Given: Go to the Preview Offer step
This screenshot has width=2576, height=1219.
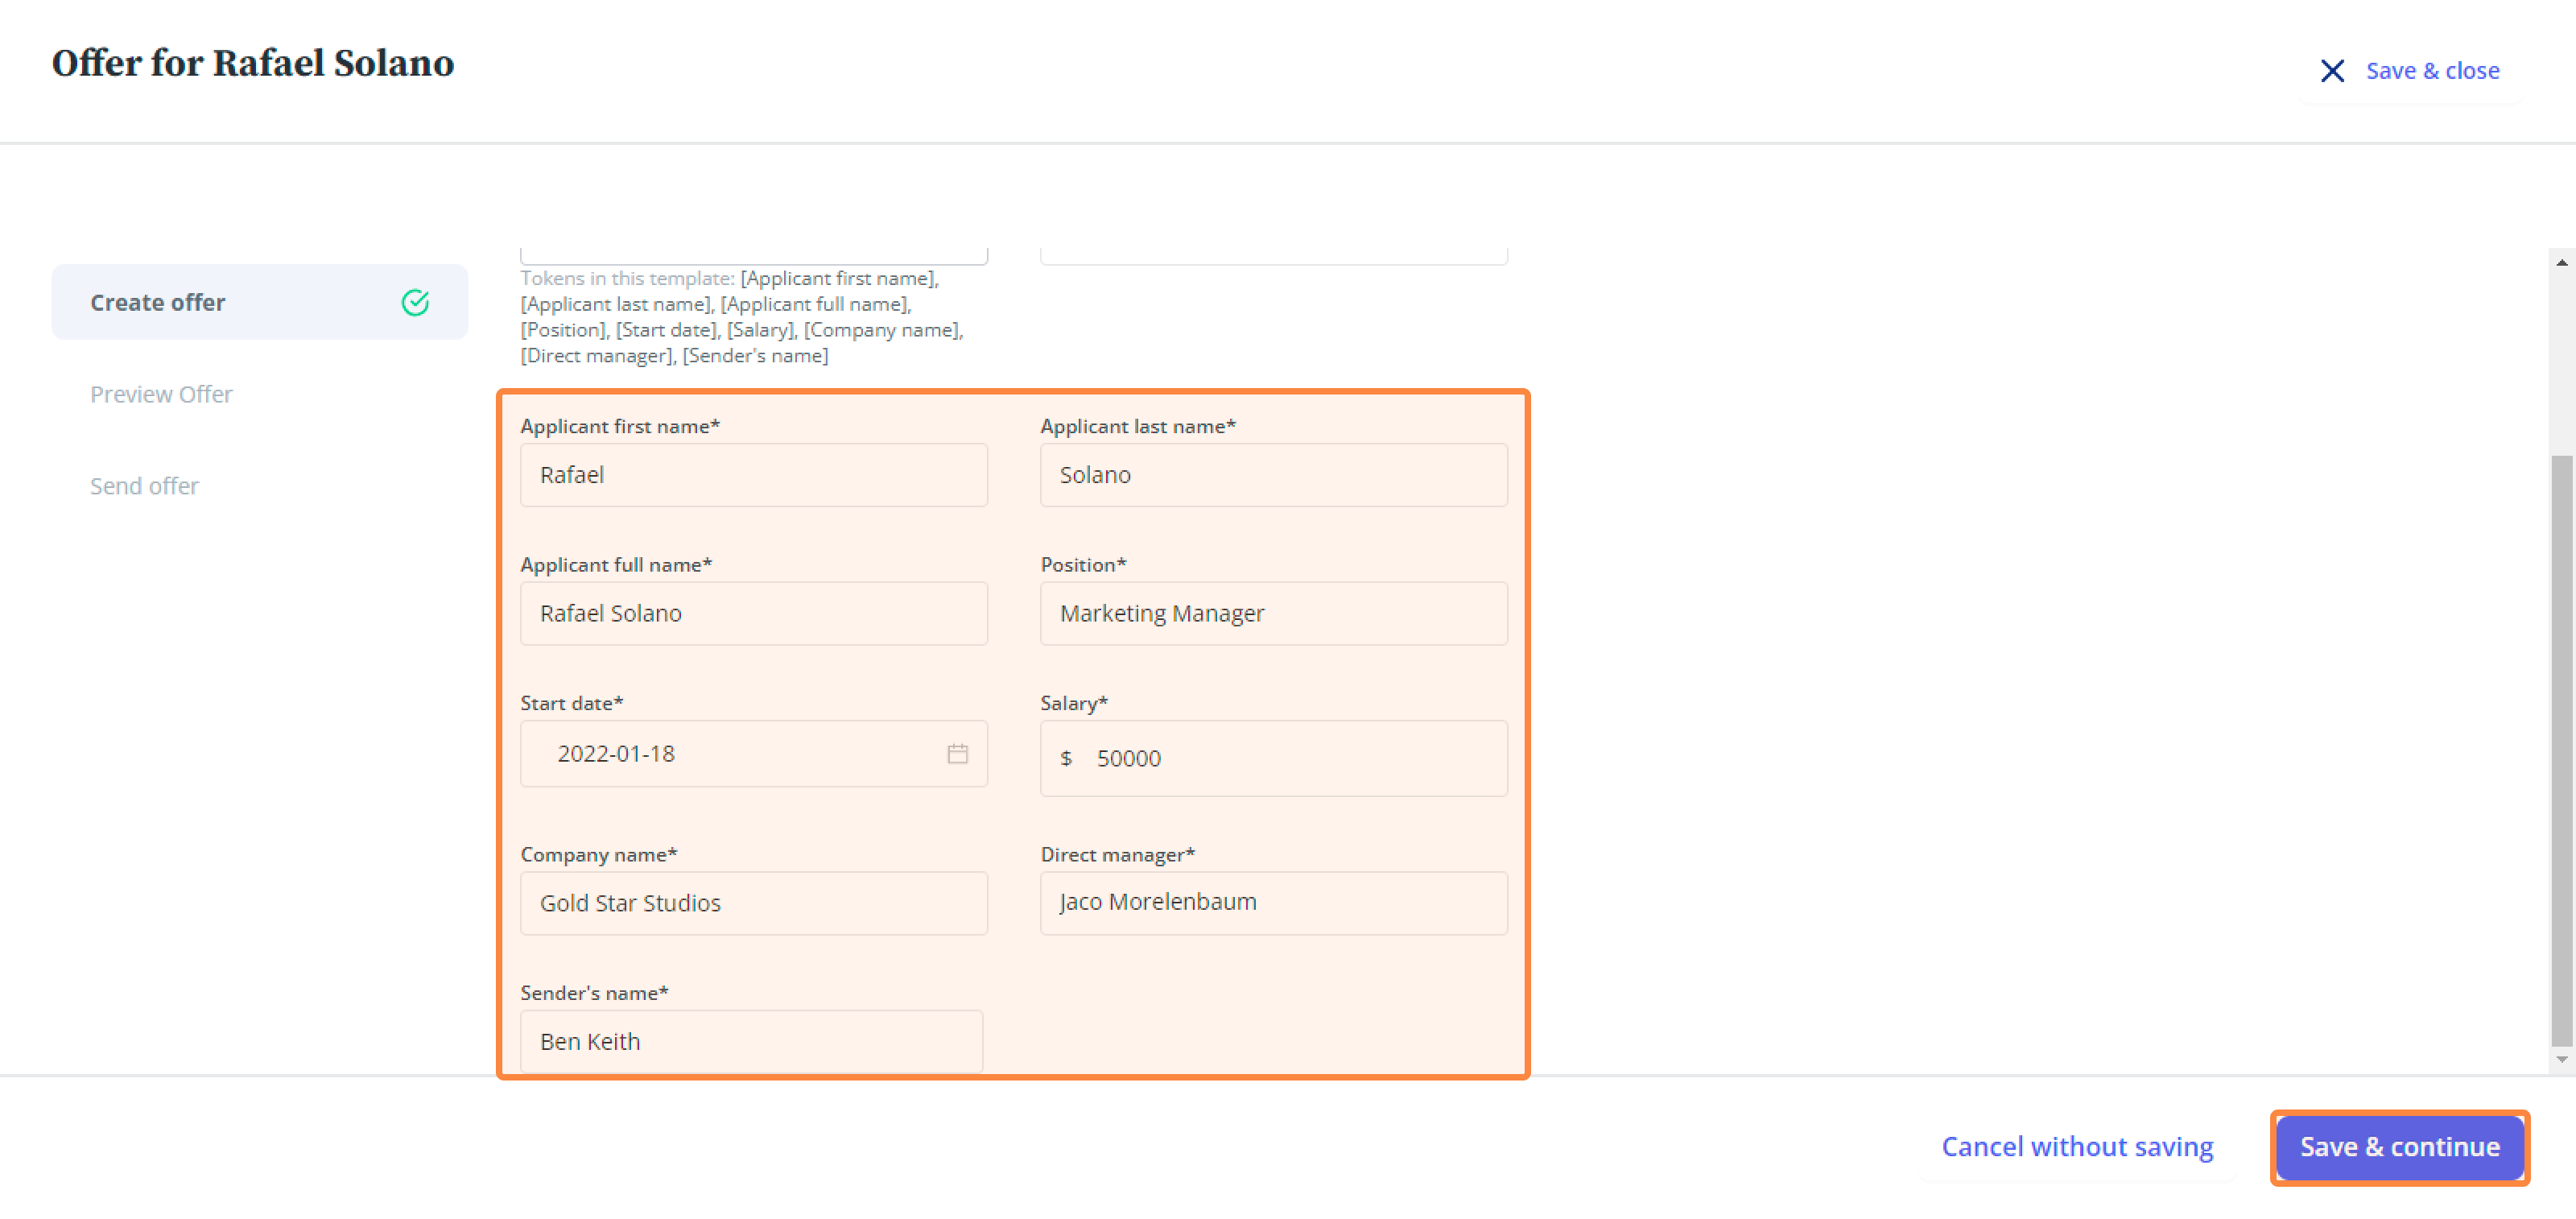Looking at the screenshot, I should 161,394.
